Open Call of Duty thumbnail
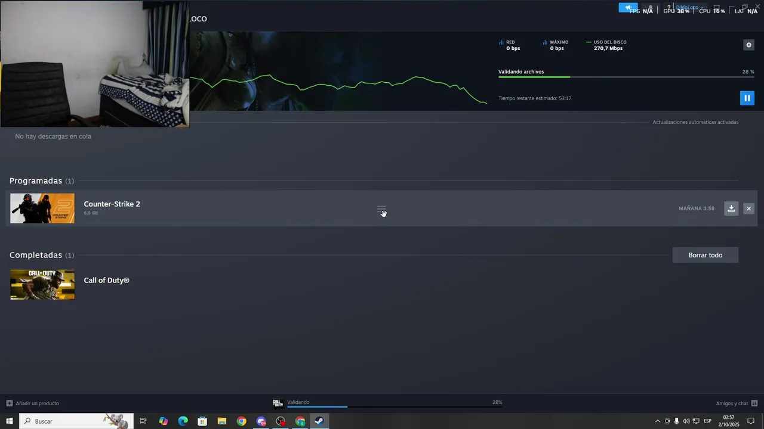The width and height of the screenshot is (764, 429). [x=42, y=284]
